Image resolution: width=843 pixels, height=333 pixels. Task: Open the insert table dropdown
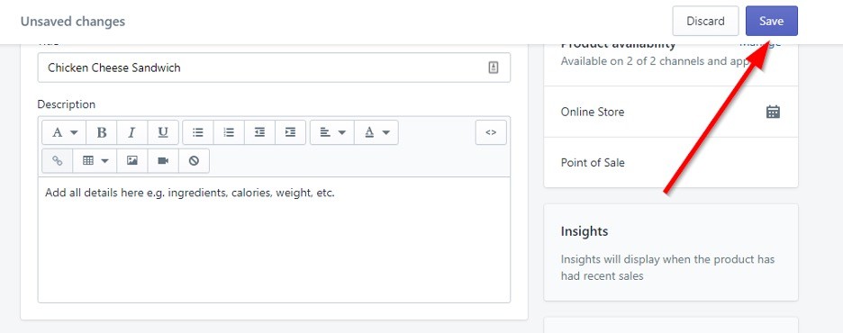[95, 160]
